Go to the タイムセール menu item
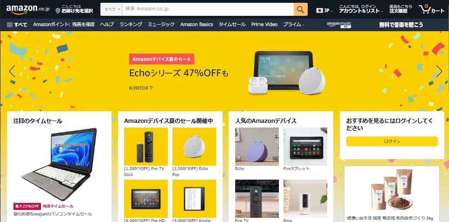The image size is (449, 222). coord(232,24)
